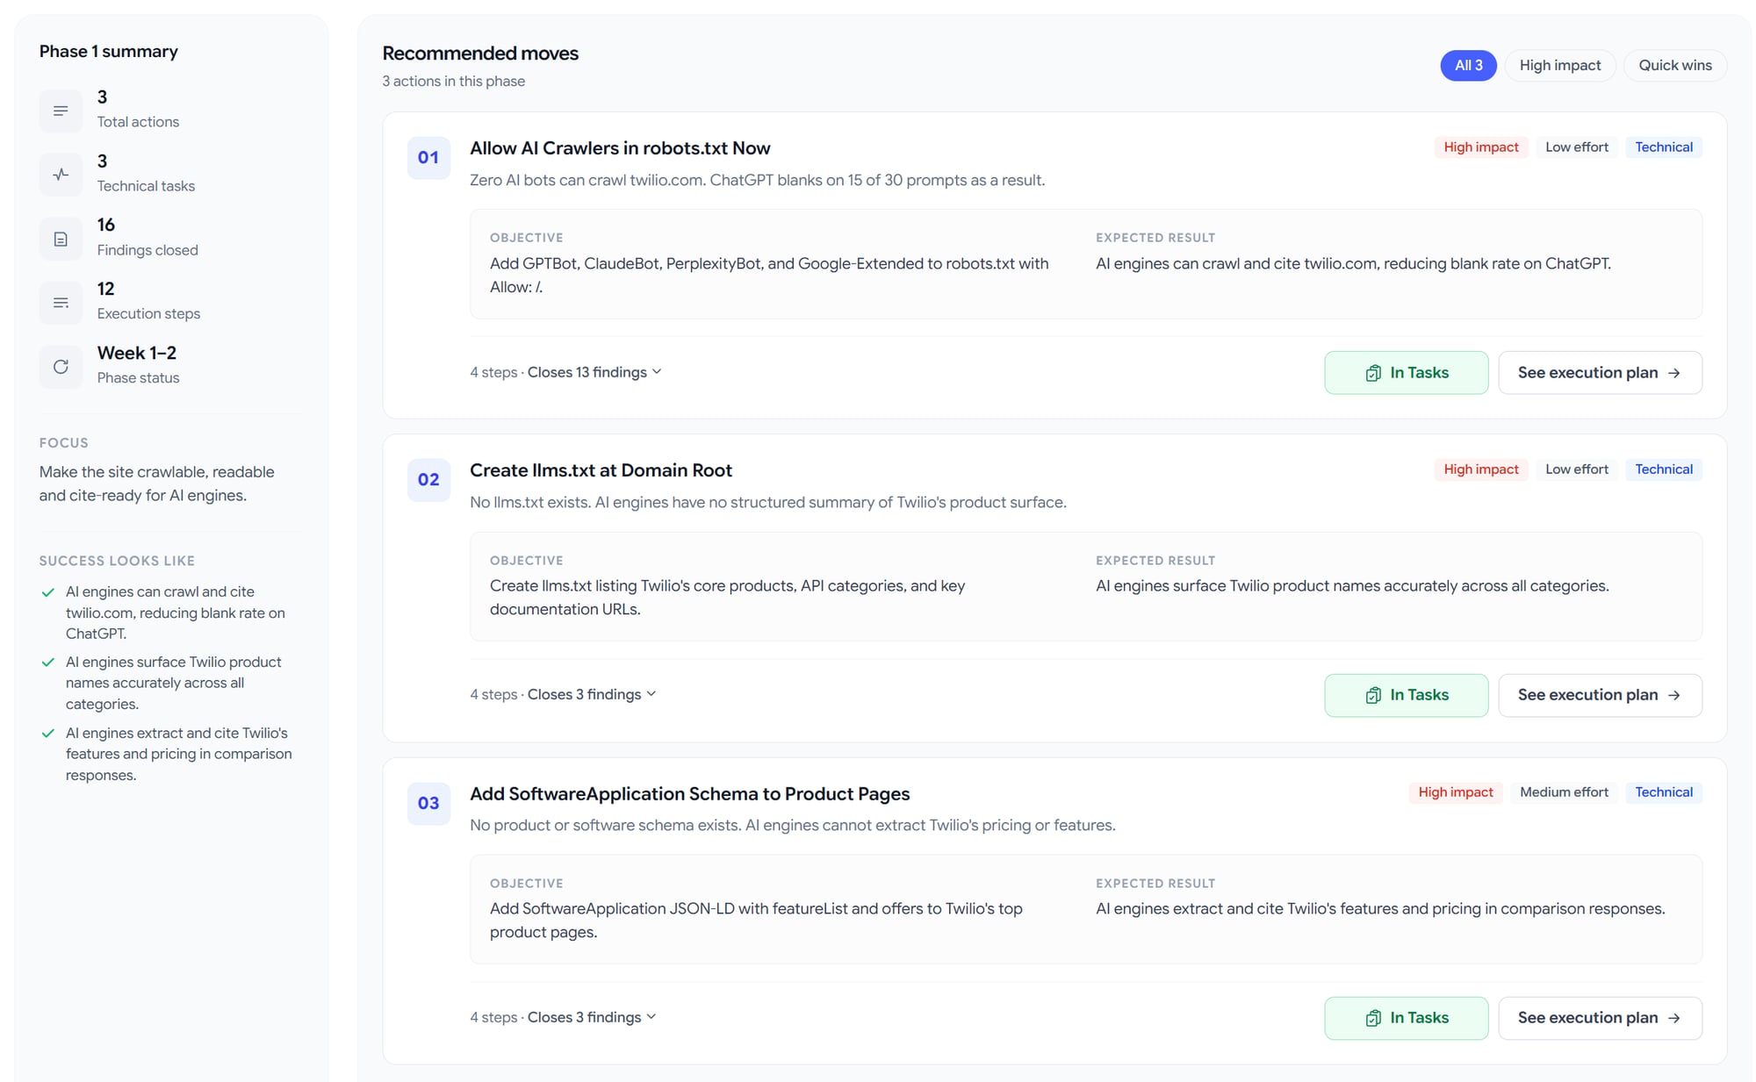The image size is (1756, 1082).
Task: Click SUCCESS LOOKS LIKE section label
Action: click(117, 561)
